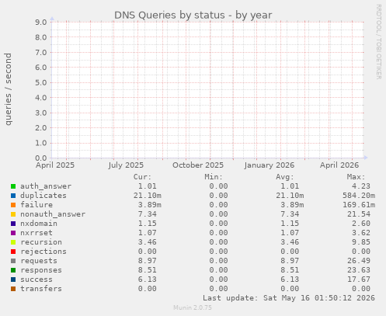Select the success legend label
This screenshot has width=386, height=316.
pyautogui.click(x=37, y=280)
